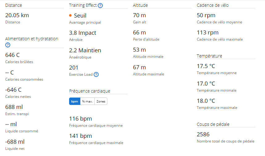Click the Training Effect section heading
The height and width of the screenshot is (156, 265).
[83, 5]
